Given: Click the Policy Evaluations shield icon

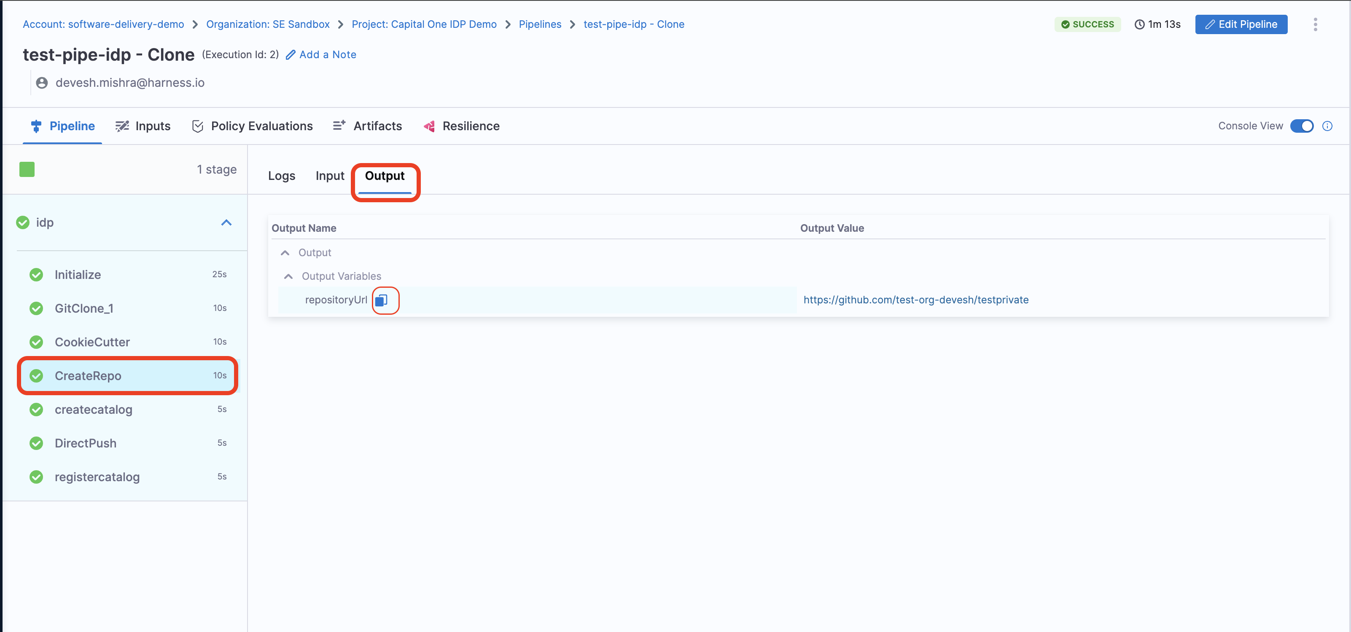Looking at the screenshot, I should (198, 126).
